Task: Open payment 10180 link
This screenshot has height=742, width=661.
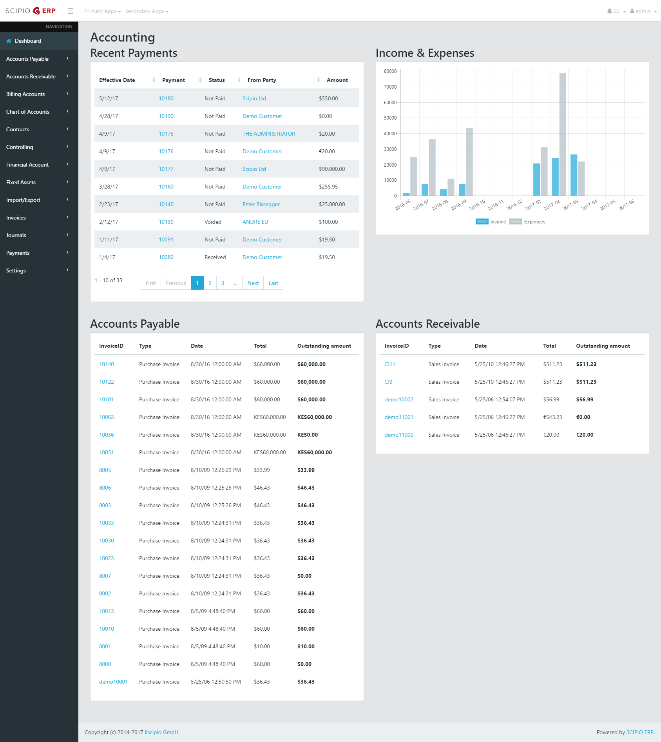Action: click(166, 98)
